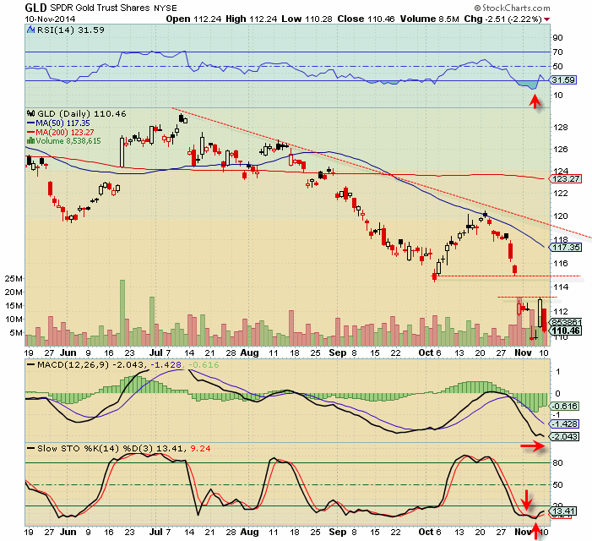Screen dimensions: 592x541
Task: Click the 25M volume axis label
Action: pyautogui.click(x=14, y=278)
